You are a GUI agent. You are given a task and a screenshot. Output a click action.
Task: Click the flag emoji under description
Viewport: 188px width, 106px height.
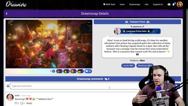click(137, 54)
